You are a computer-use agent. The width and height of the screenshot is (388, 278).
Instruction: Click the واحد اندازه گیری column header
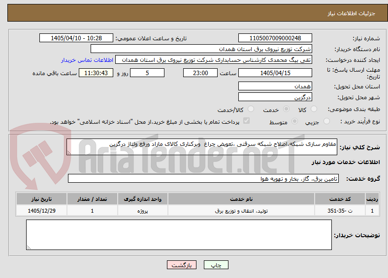(143, 199)
